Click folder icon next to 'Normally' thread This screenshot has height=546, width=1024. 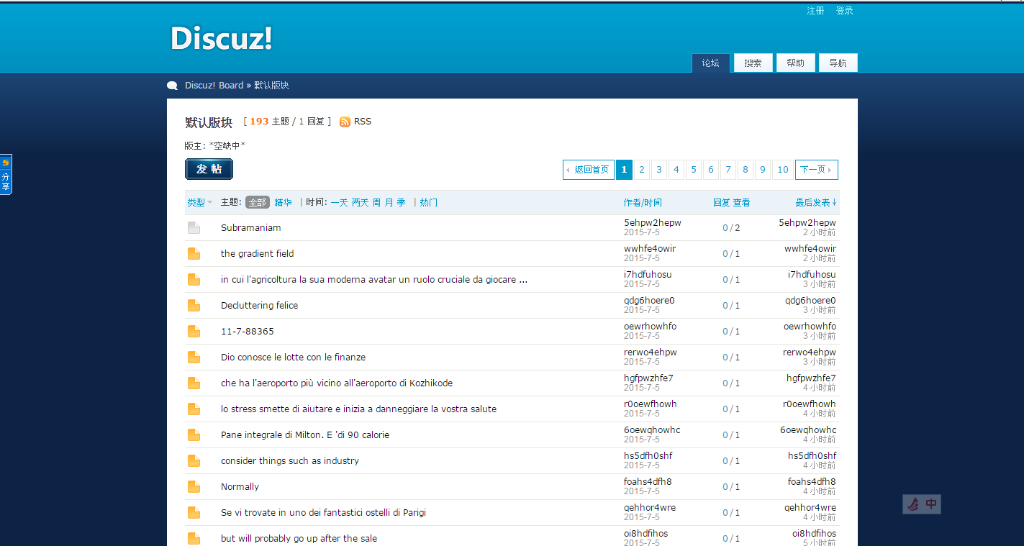(194, 487)
